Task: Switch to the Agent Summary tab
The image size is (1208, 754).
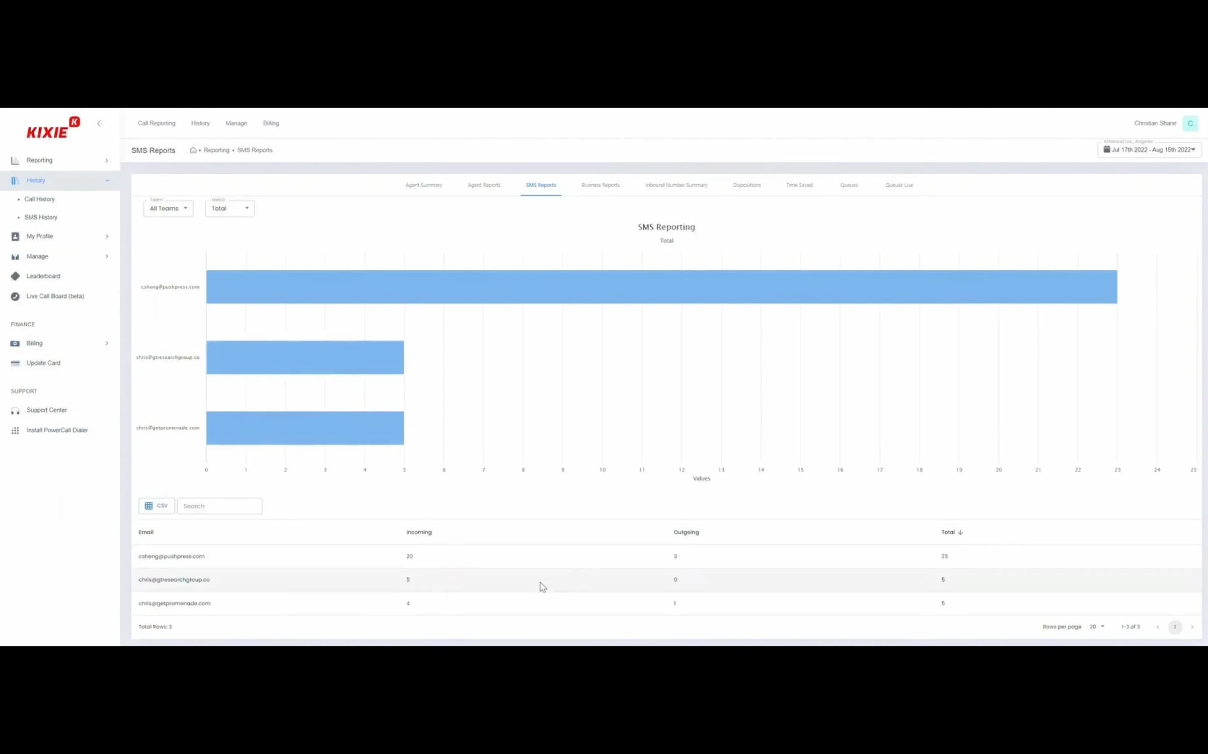Action: point(424,185)
